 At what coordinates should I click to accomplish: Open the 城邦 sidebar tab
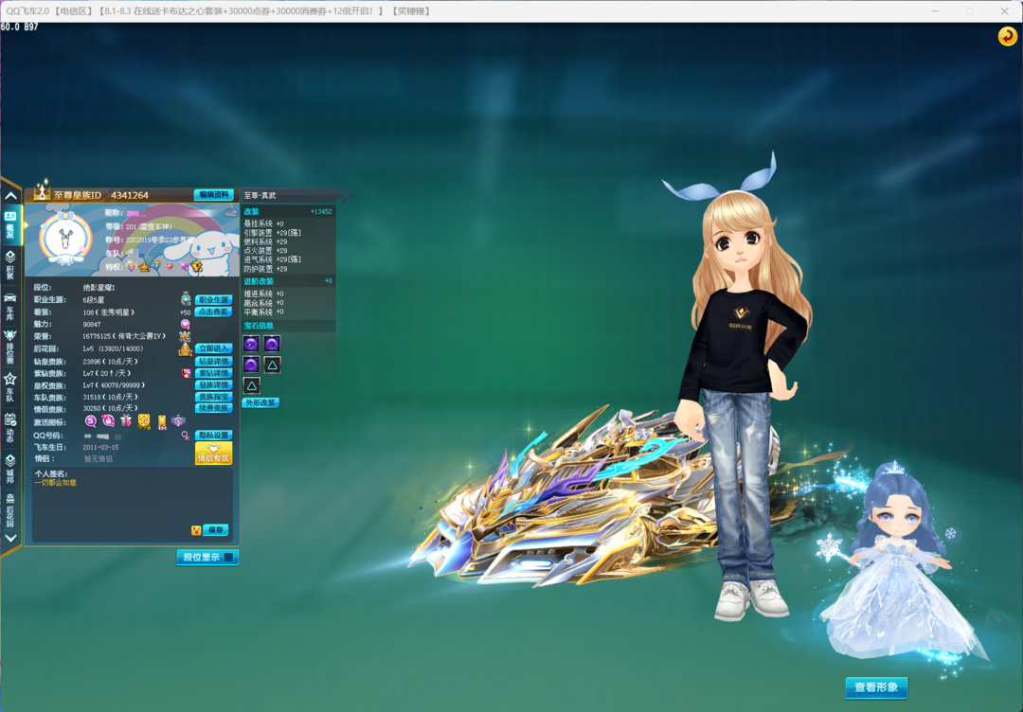(10, 468)
